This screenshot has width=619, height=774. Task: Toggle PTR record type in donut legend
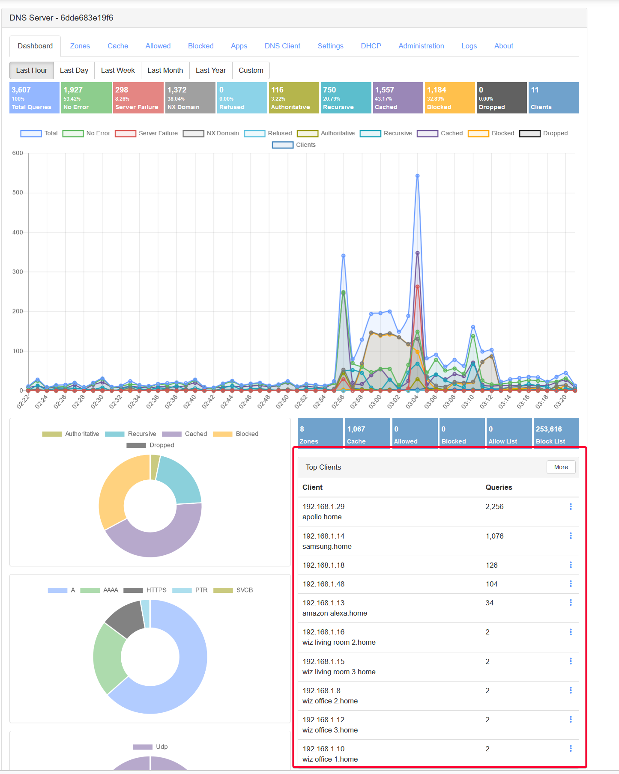click(190, 590)
